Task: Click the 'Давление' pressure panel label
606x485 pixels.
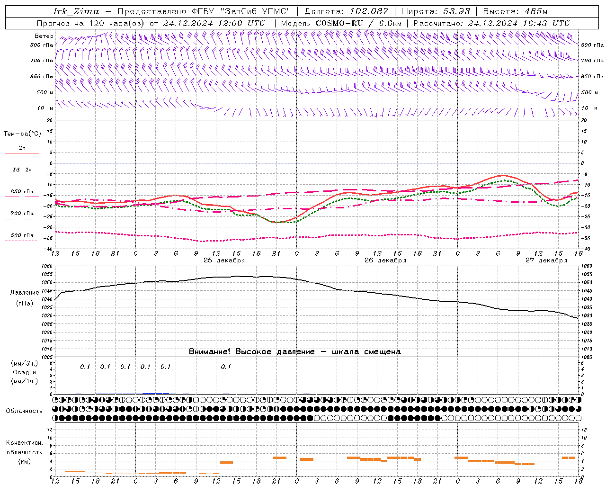Action: tap(25, 293)
